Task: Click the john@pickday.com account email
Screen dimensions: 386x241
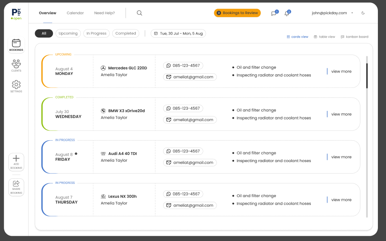Action: click(329, 13)
